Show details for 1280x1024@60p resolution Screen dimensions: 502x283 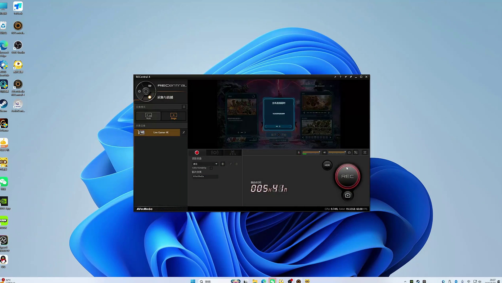[211, 168]
